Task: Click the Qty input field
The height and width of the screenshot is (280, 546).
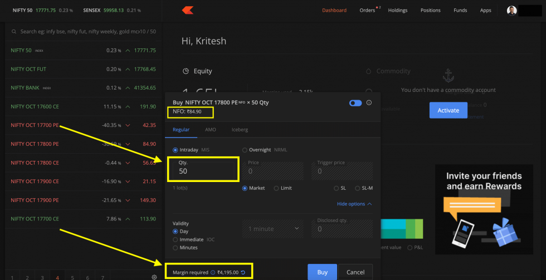Action: [x=203, y=171]
